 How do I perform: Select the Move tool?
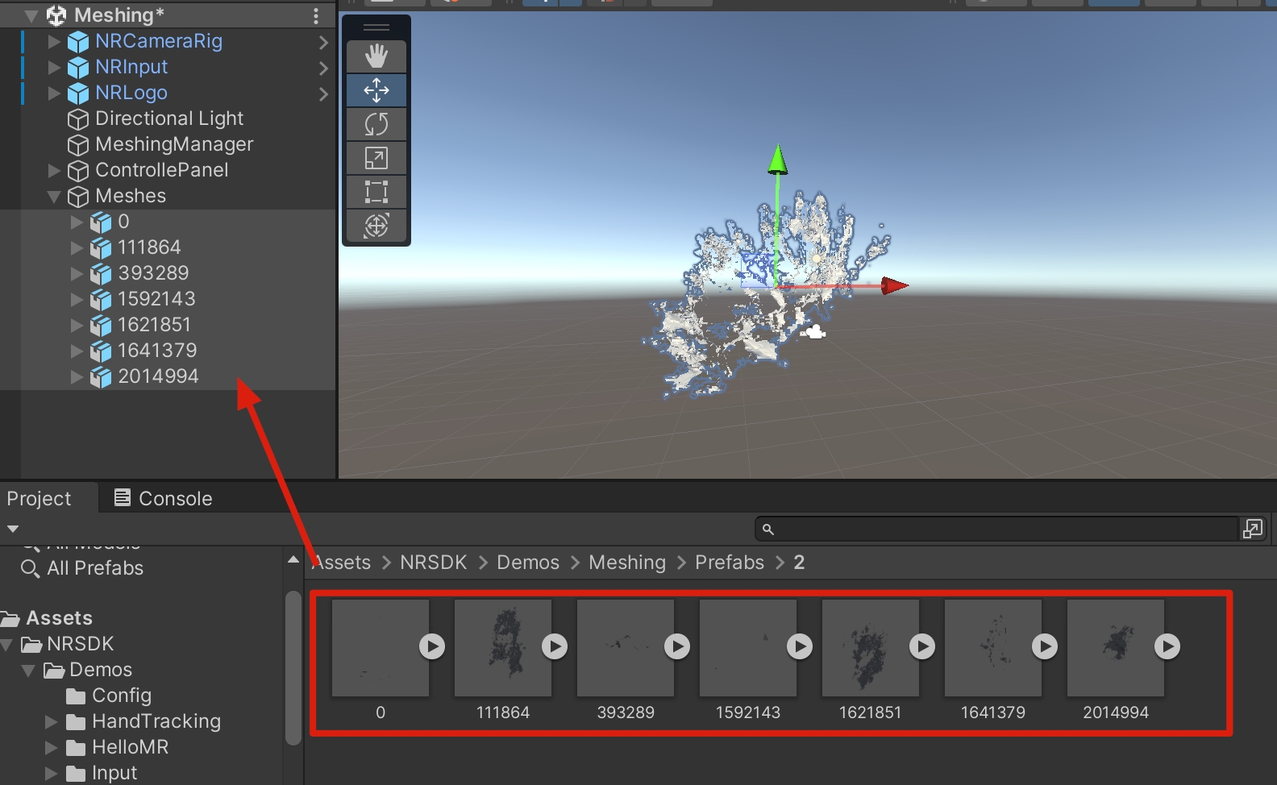tap(376, 90)
